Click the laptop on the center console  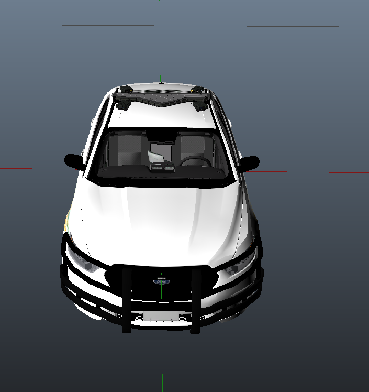[x=157, y=157]
